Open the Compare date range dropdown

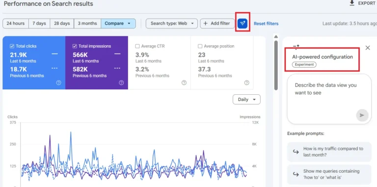[118, 24]
